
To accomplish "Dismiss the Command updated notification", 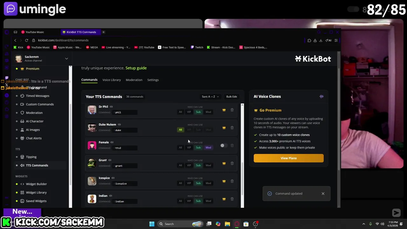I will coord(323,194).
